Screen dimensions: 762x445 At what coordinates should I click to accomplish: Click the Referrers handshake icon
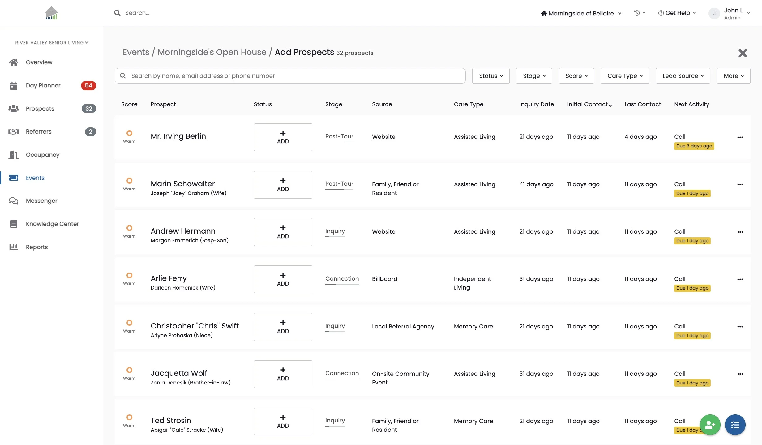pyautogui.click(x=13, y=132)
